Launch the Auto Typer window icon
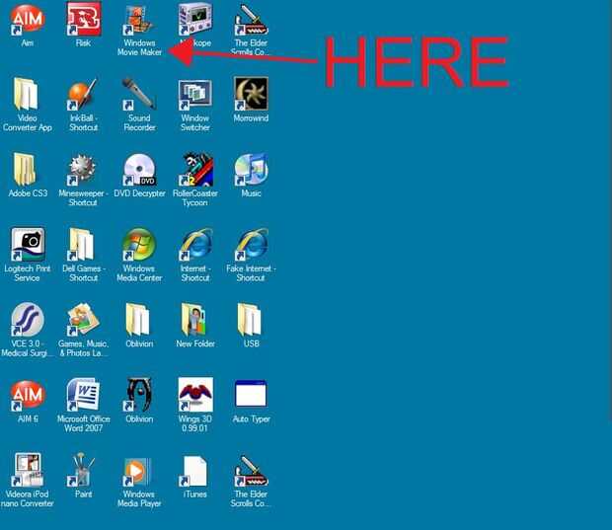This screenshot has height=530, width=612. 251,394
